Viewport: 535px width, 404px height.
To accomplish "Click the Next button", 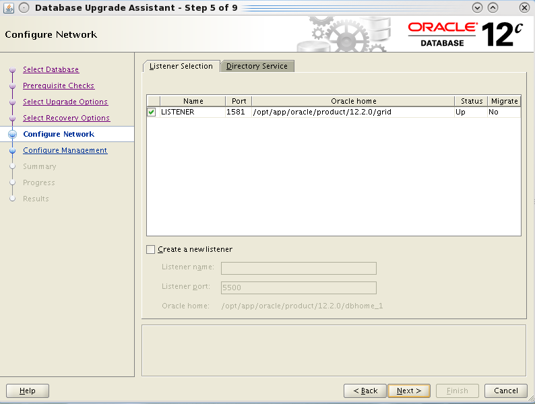I will pos(409,391).
